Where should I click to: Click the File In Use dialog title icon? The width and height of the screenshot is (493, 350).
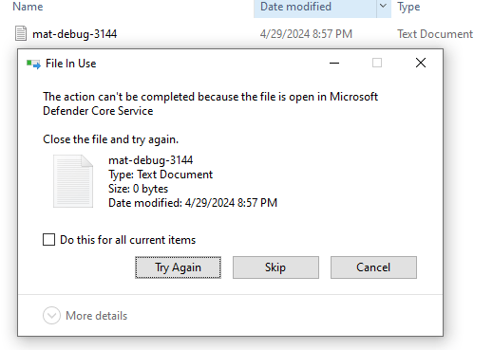point(33,64)
